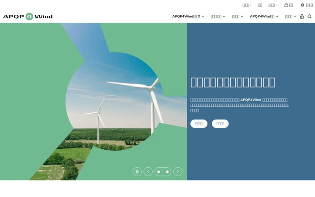Click the padlock login icon
315x197 pixels.
click(x=302, y=17)
